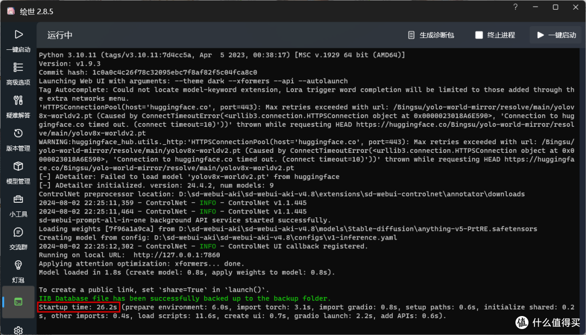Viewport: 586px width, 335px height.
Task: Open 交流群 community chat page
Action: tap(18, 239)
